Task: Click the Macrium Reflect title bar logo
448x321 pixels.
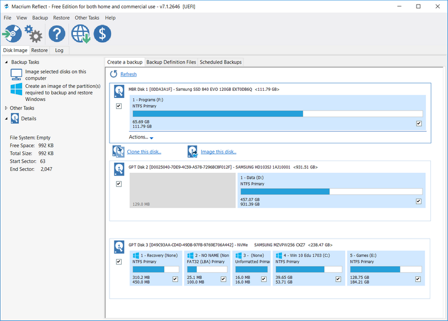Action: click(x=6, y=6)
